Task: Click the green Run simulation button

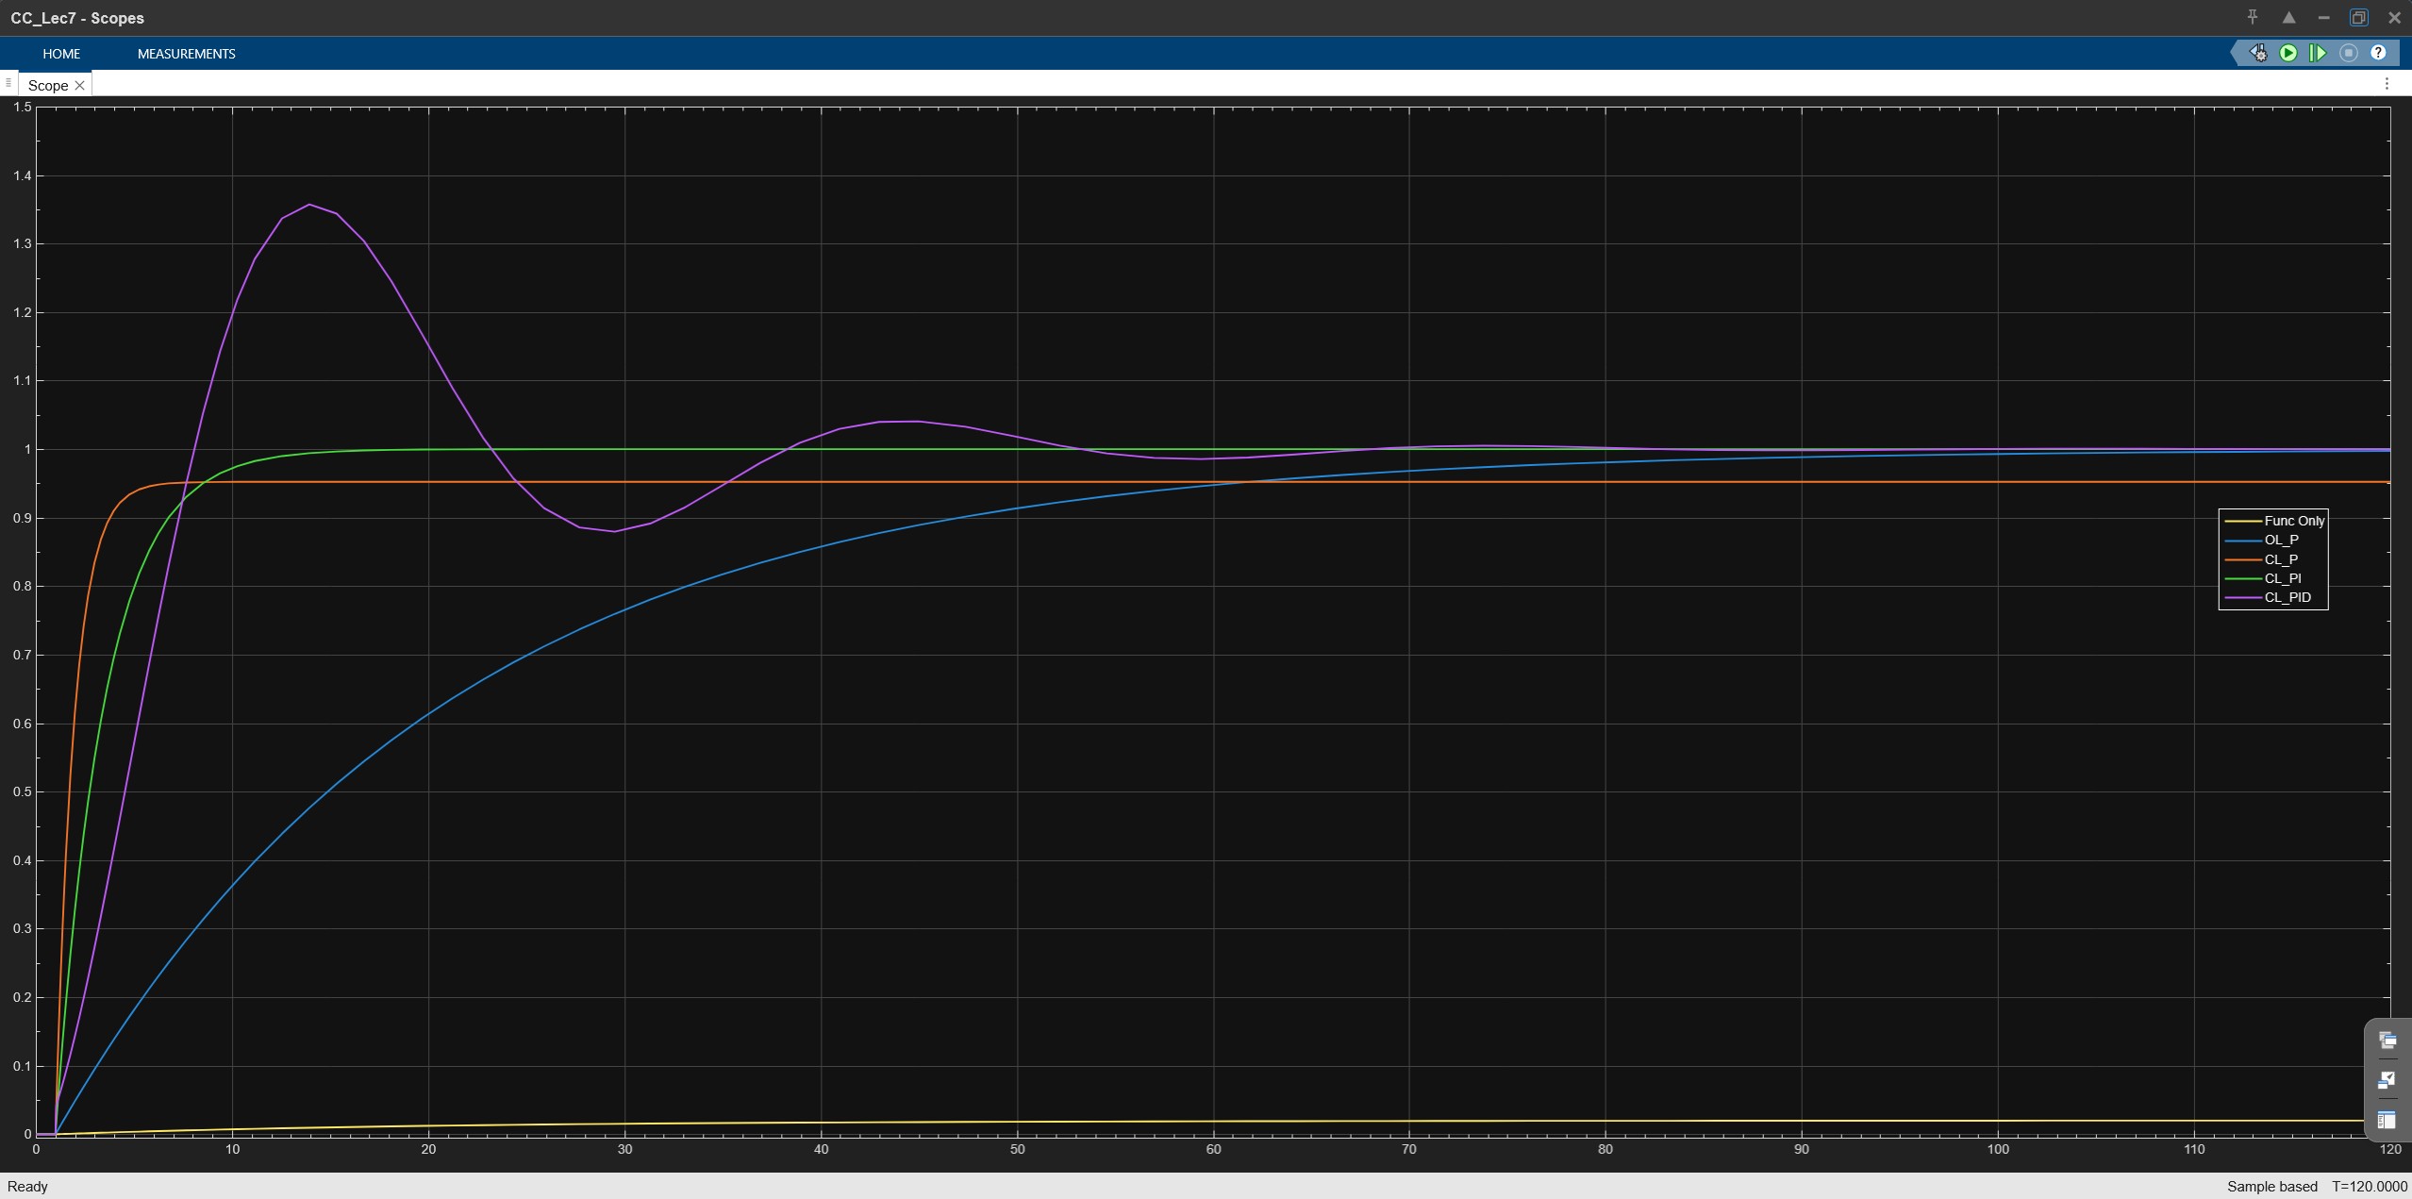Action: [2288, 53]
